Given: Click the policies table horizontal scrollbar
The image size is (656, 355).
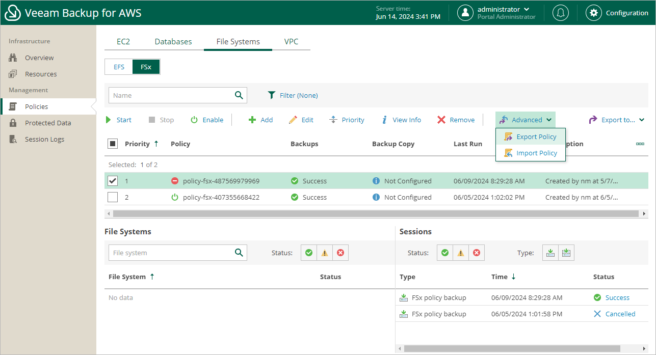Looking at the screenshot, I should point(376,213).
